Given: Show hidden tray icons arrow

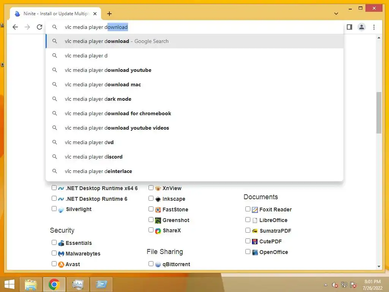Looking at the screenshot, I should (326, 285).
